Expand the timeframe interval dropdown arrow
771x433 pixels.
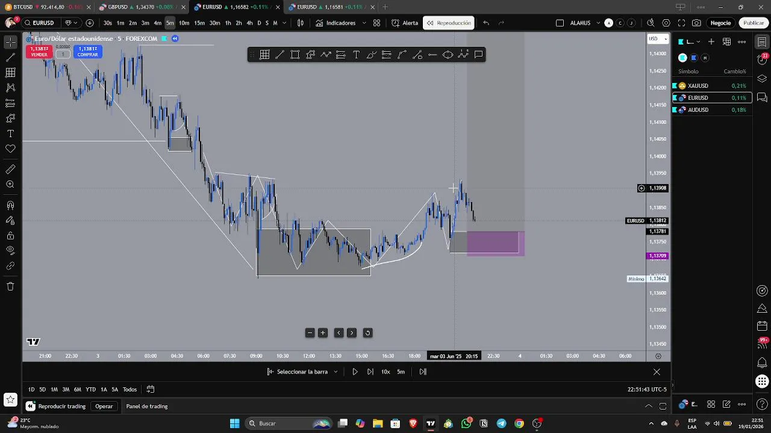pos(284,23)
